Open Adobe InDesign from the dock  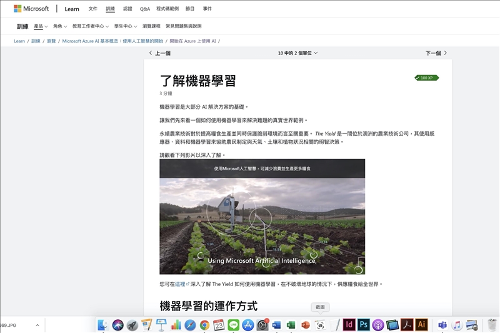(x=349, y=325)
